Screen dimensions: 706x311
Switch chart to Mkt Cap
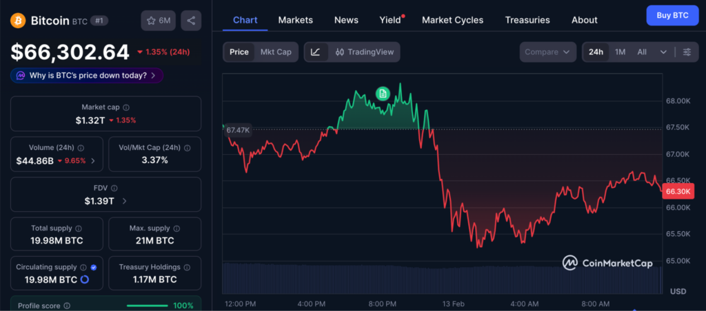click(x=275, y=52)
